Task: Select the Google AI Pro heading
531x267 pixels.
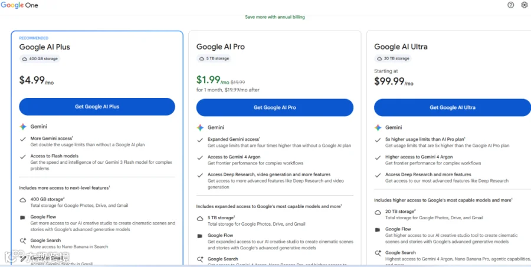Action: (221, 47)
